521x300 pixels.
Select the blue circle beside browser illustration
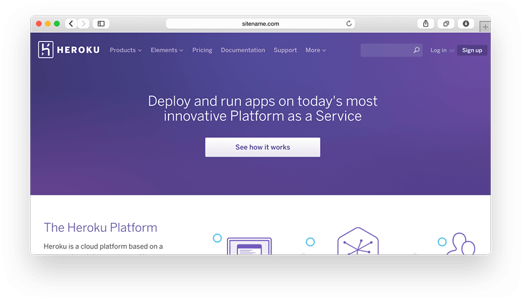tap(217, 238)
